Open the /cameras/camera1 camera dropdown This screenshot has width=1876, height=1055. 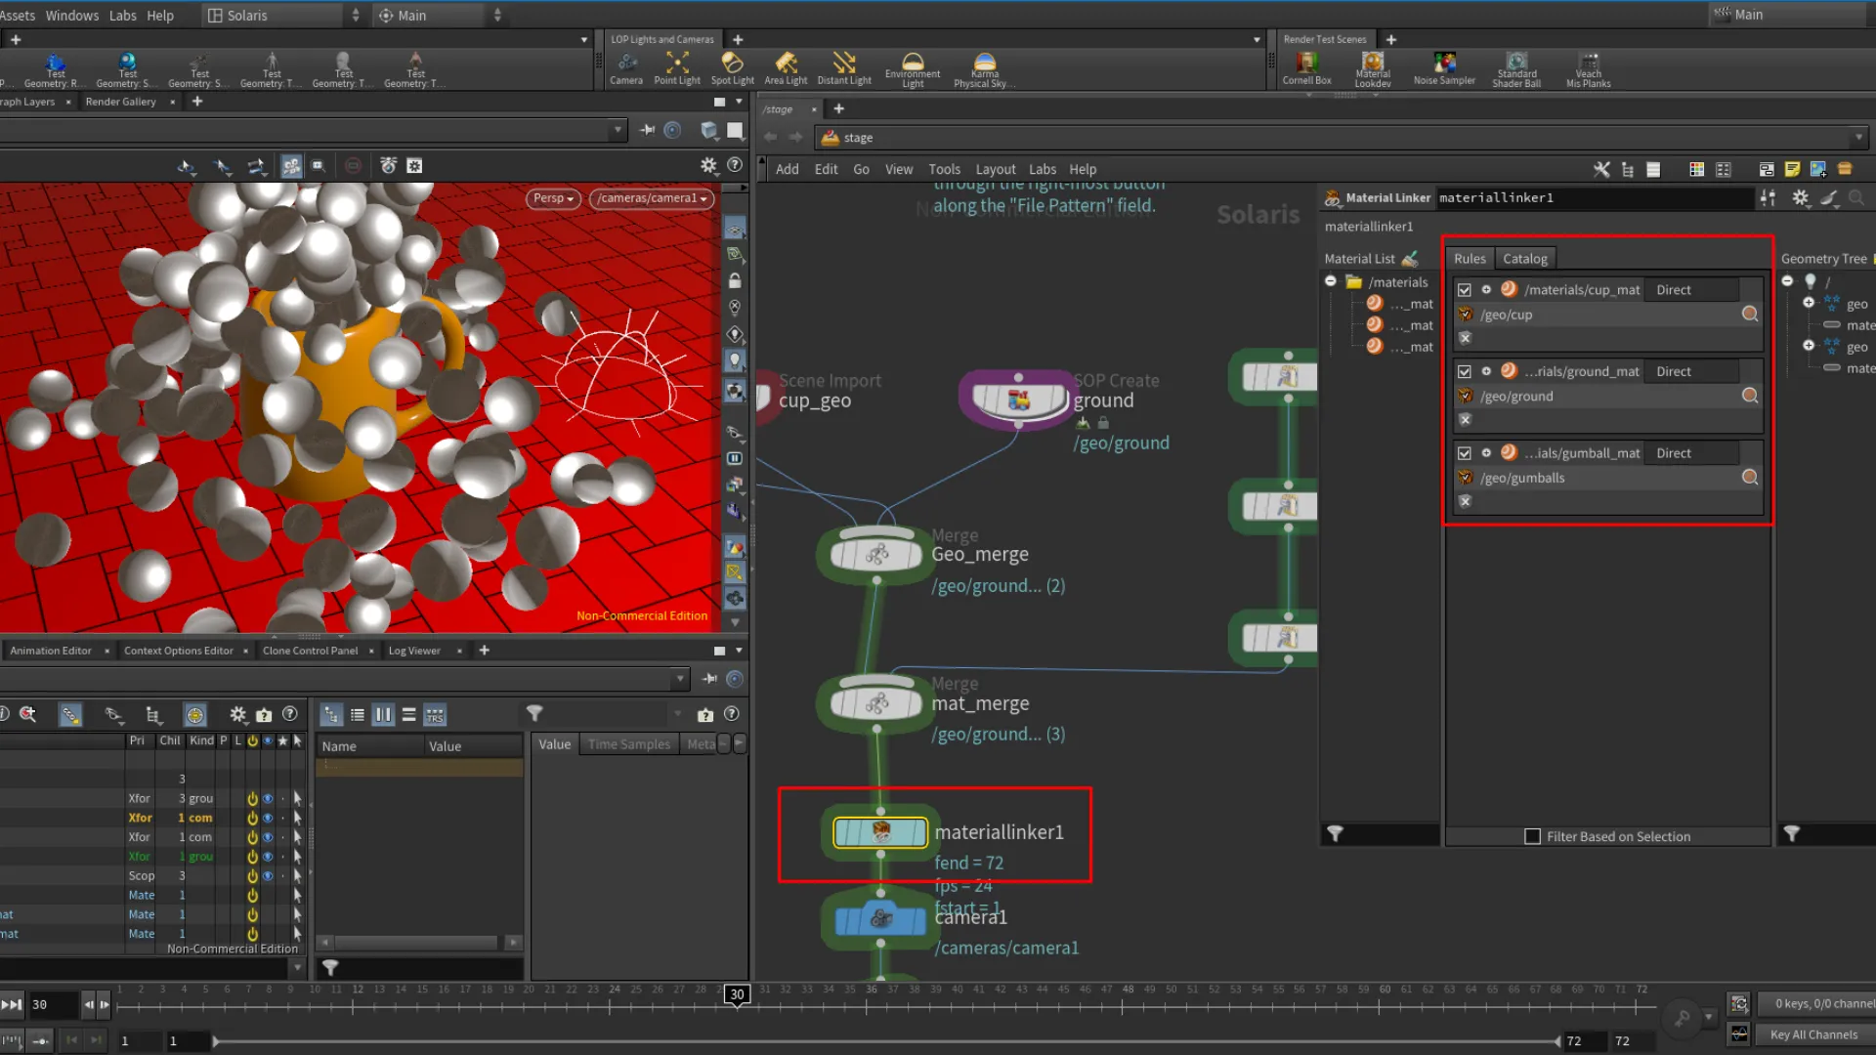651,198
